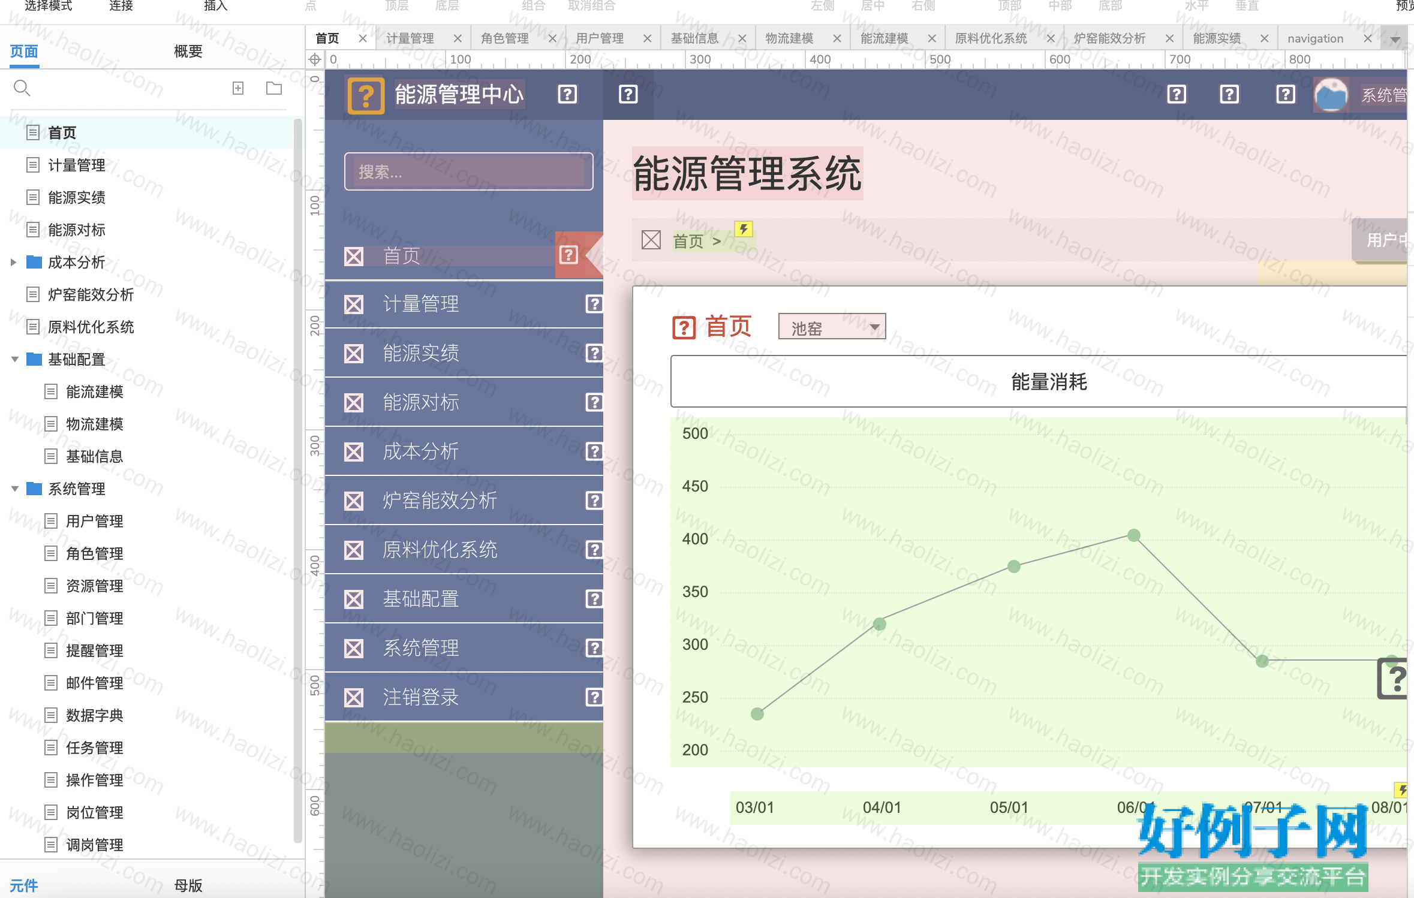Select 数据字典 page in tree
Image resolution: width=1414 pixels, height=898 pixels.
pos(95,715)
